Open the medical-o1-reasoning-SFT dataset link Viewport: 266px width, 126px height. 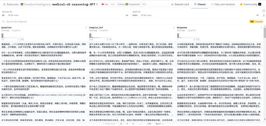(74, 5)
